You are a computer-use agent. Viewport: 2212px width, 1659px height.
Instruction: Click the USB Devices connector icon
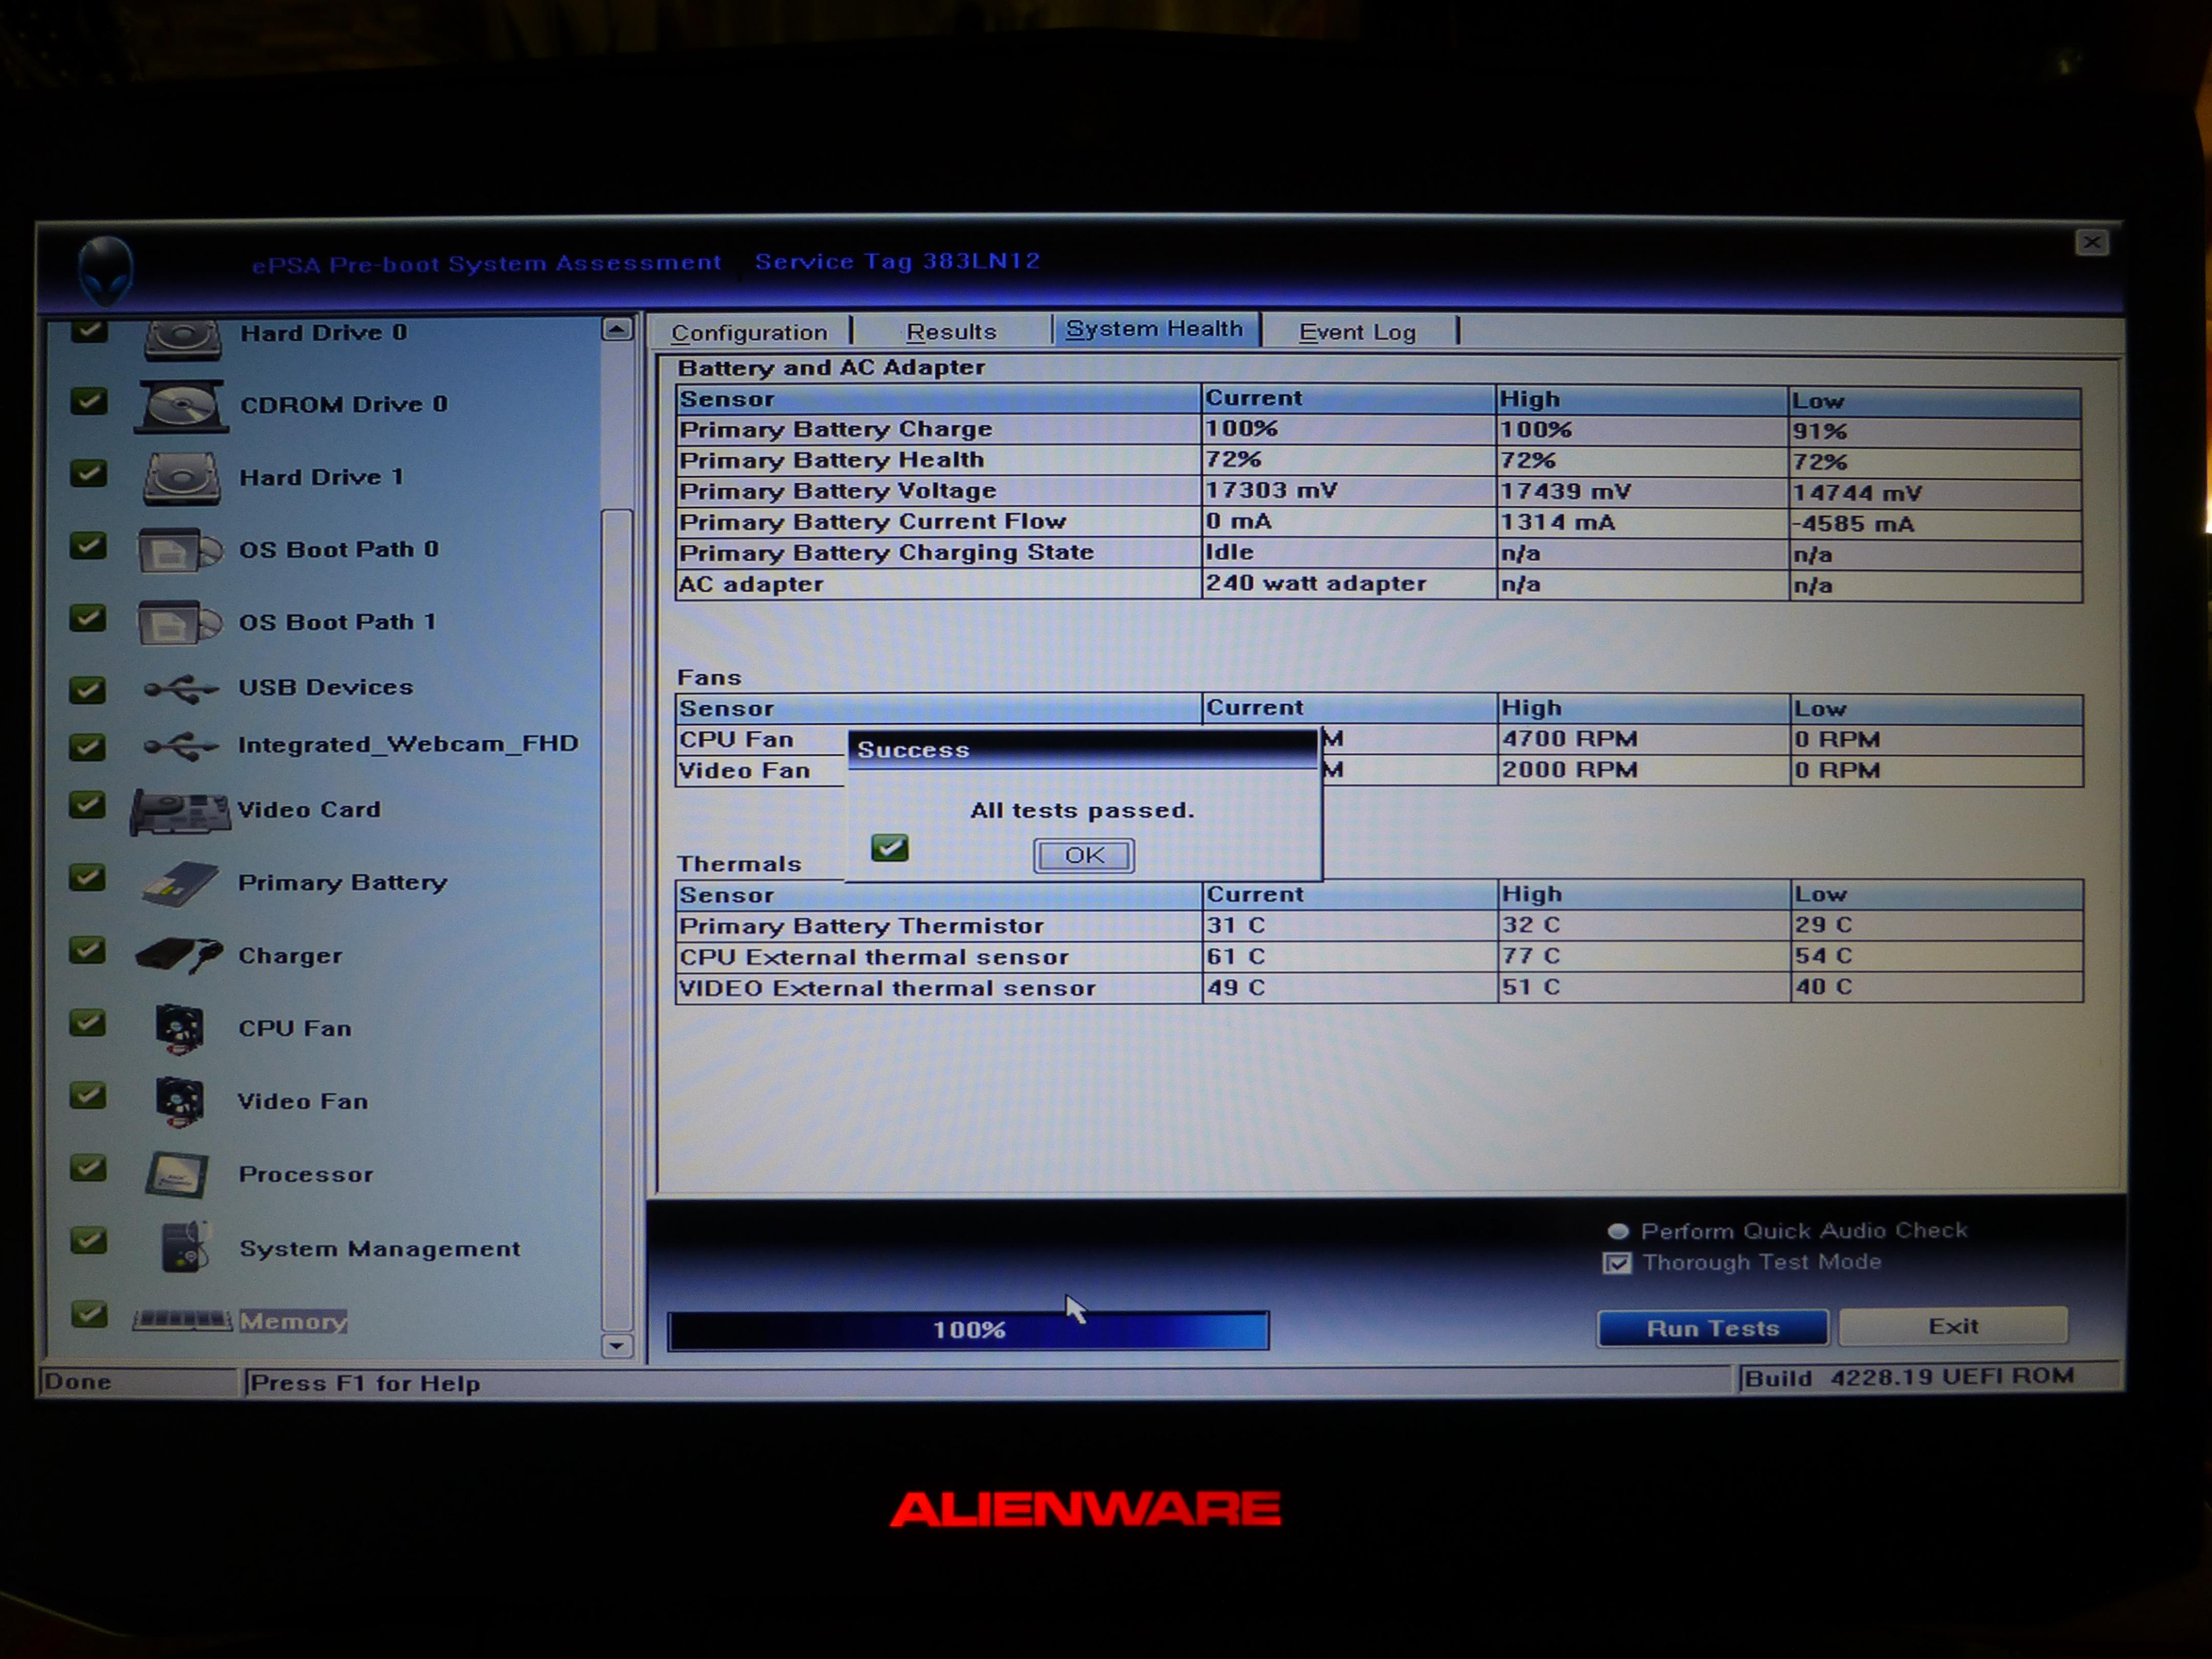pyautogui.click(x=180, y=689)
